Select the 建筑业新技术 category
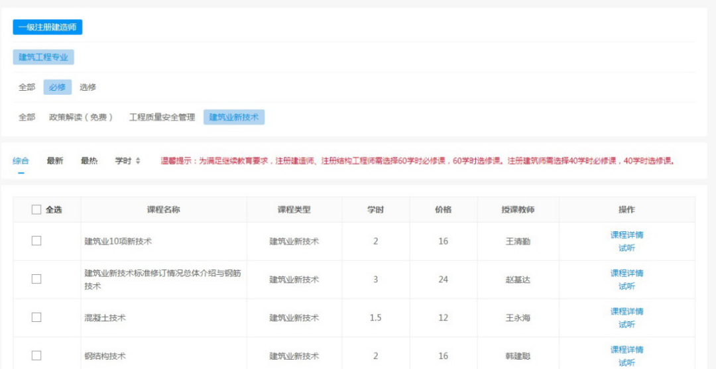The width and height of the screenshot is (716, 369). 234,117
